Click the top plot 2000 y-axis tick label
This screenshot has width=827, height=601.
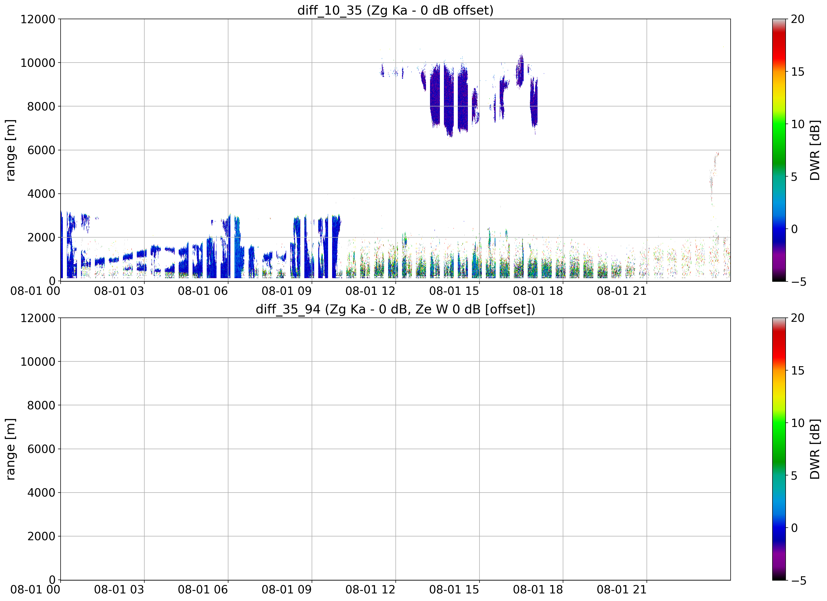41,237
